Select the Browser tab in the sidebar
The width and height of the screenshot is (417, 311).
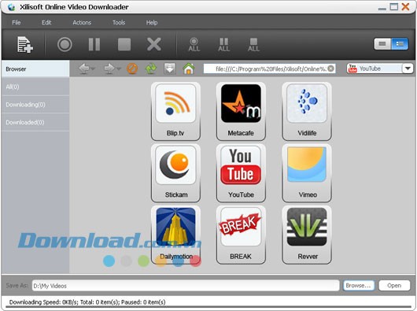click(x=35, y=69)
